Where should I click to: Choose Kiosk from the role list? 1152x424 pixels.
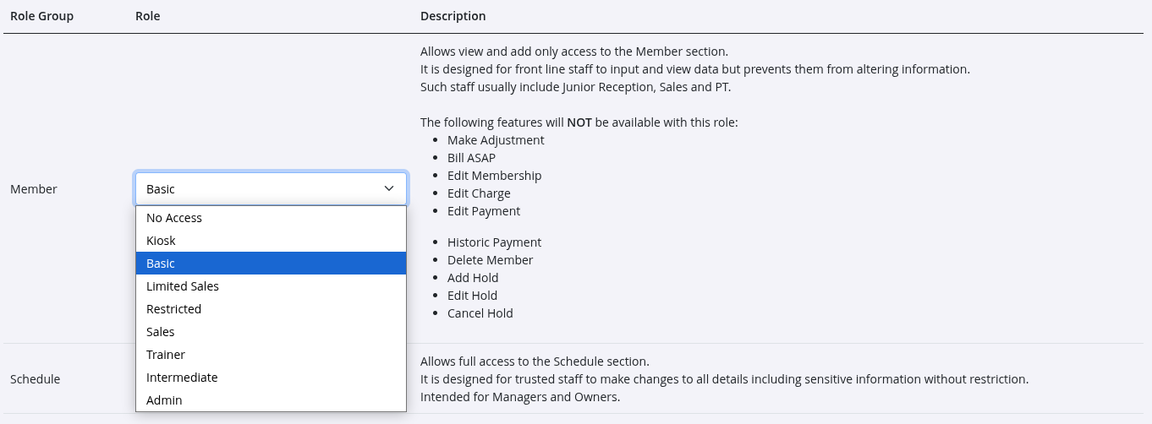[161, 241]
